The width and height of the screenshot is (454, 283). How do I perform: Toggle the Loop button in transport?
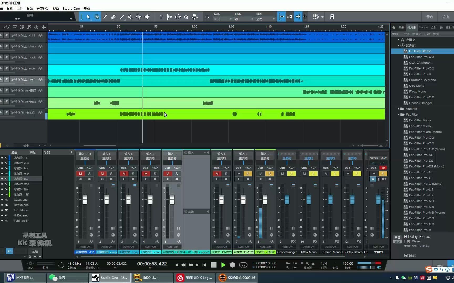click(x=243, y=265)
